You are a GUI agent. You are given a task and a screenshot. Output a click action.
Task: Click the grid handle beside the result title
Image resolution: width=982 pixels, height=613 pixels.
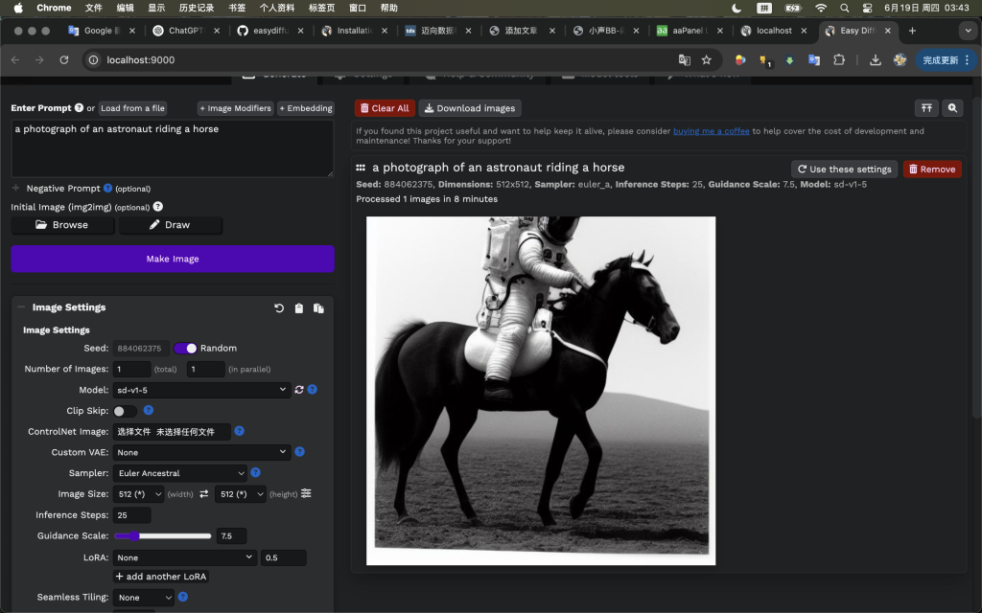[x=361, y=168]
